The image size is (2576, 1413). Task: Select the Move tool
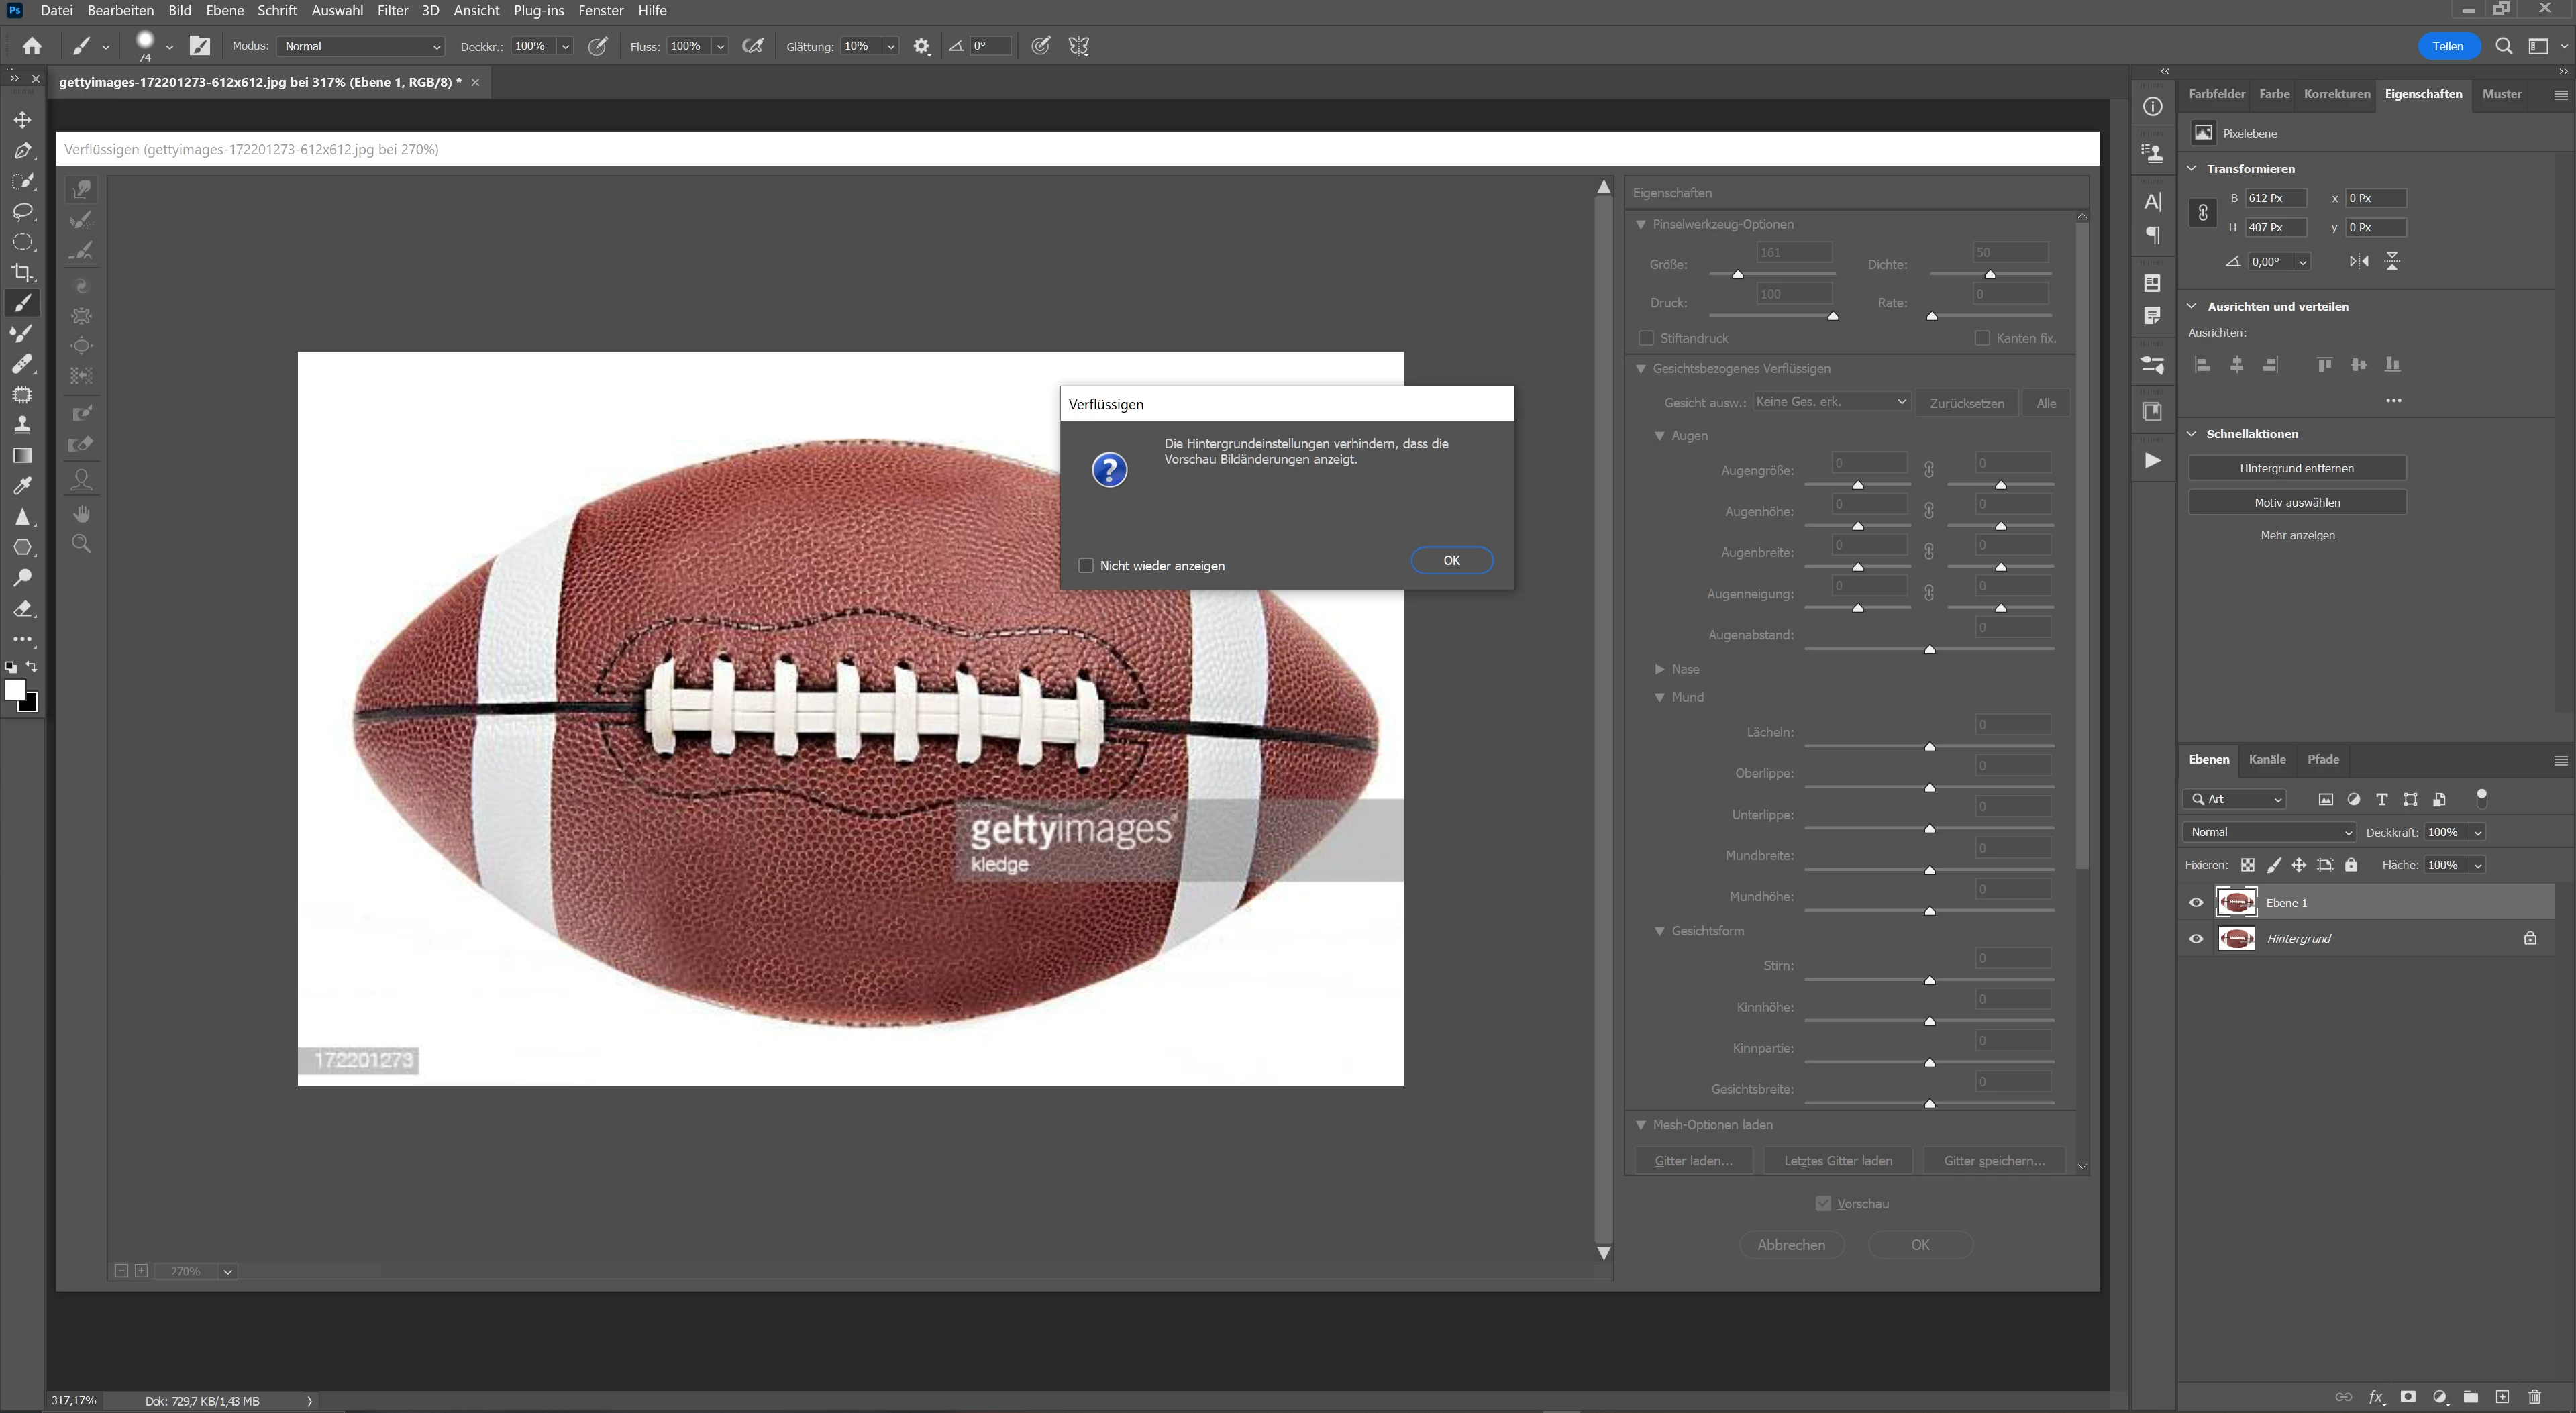pyautogui.click(x=22, y=120)
